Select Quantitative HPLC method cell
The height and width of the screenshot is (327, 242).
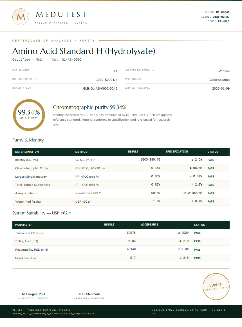pos(88,193)
